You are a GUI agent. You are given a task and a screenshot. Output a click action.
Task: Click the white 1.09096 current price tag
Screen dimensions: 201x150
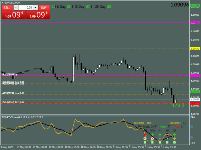195,99
